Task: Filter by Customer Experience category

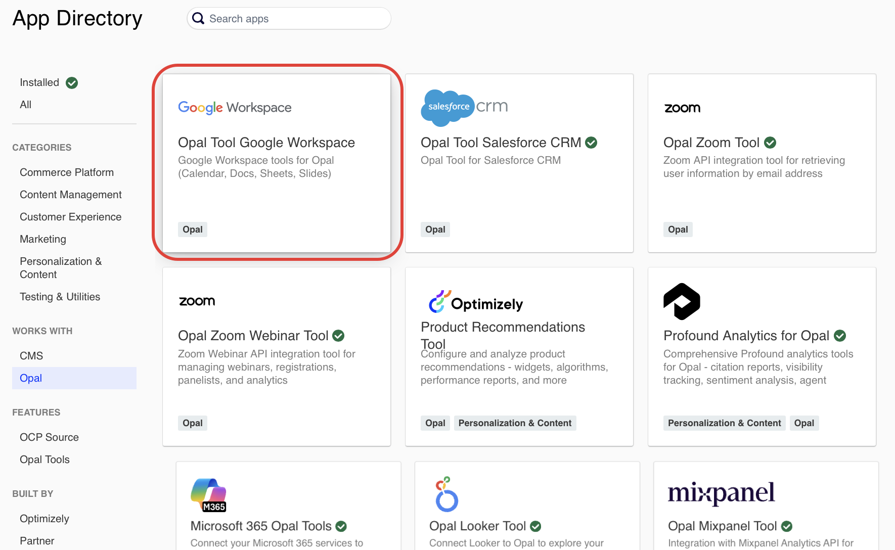Action: [x=71, y=217]
